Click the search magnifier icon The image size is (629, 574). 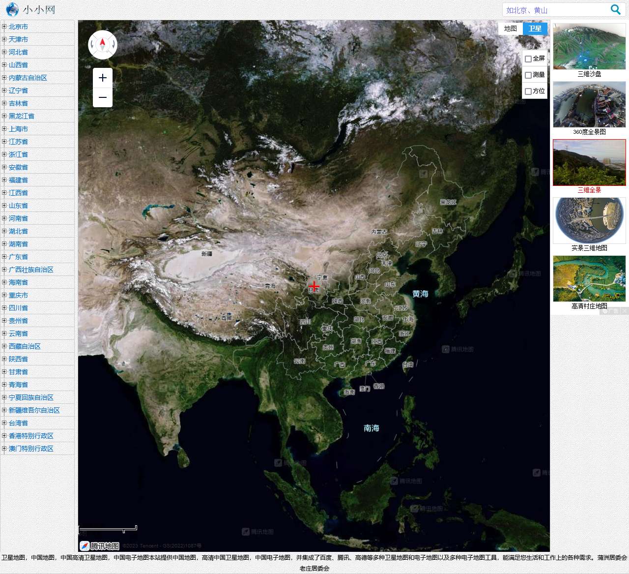click(615, 9)
